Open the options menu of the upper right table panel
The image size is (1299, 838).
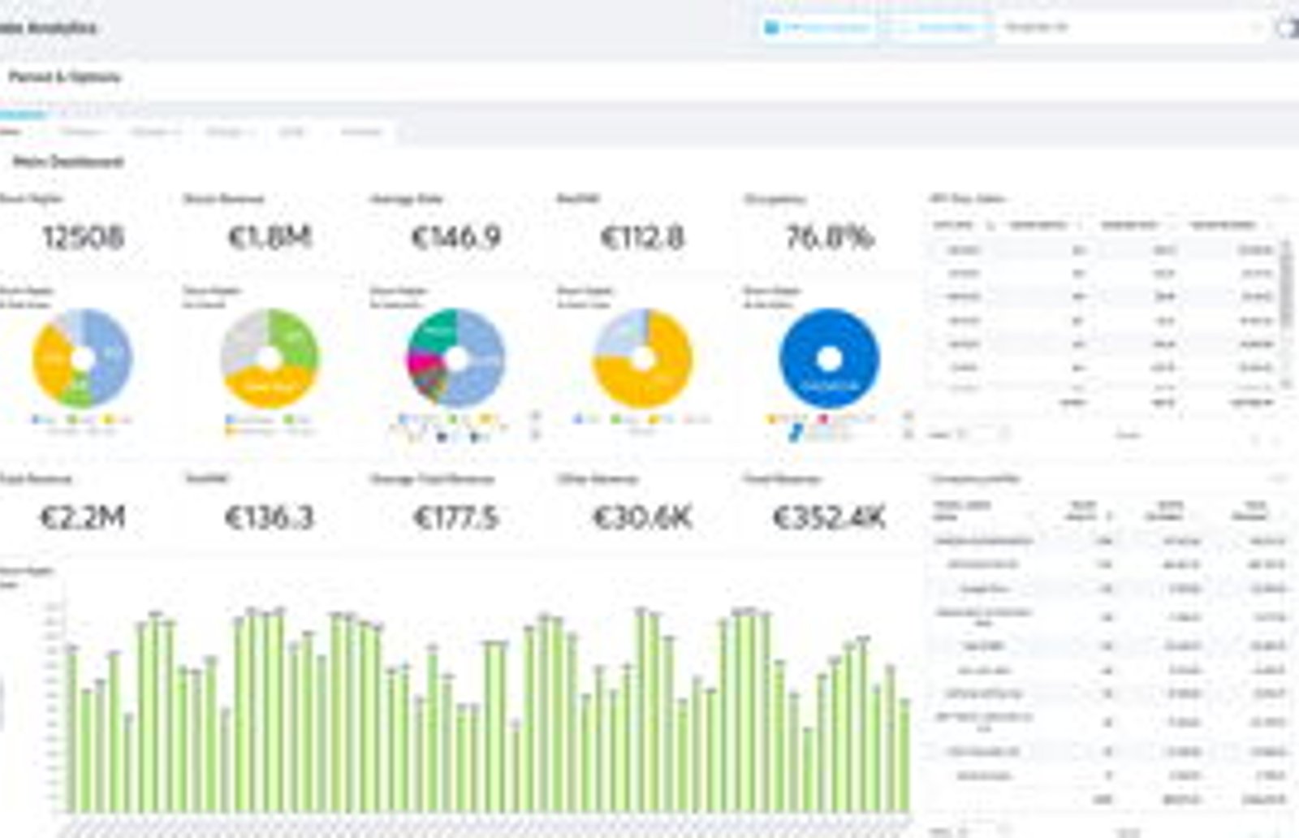[x=1280, y=199]
